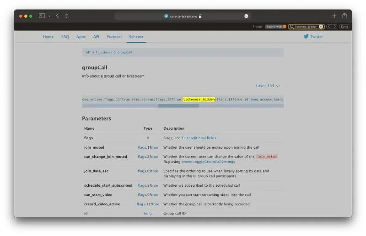Click flags.6?true type for join_date_asc
The image size is (366, 236).
[x=148, y=171]
